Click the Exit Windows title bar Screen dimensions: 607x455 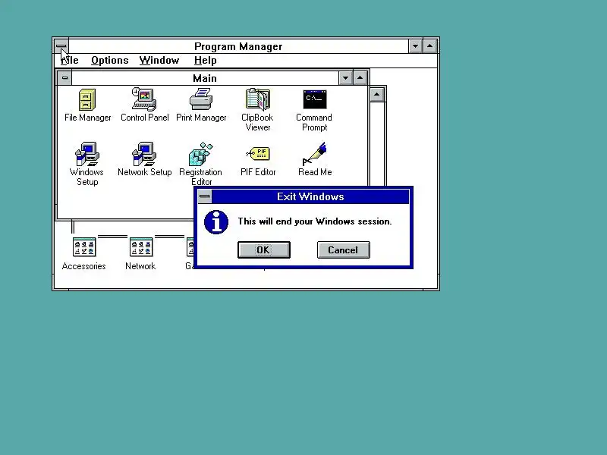point(310,196)
